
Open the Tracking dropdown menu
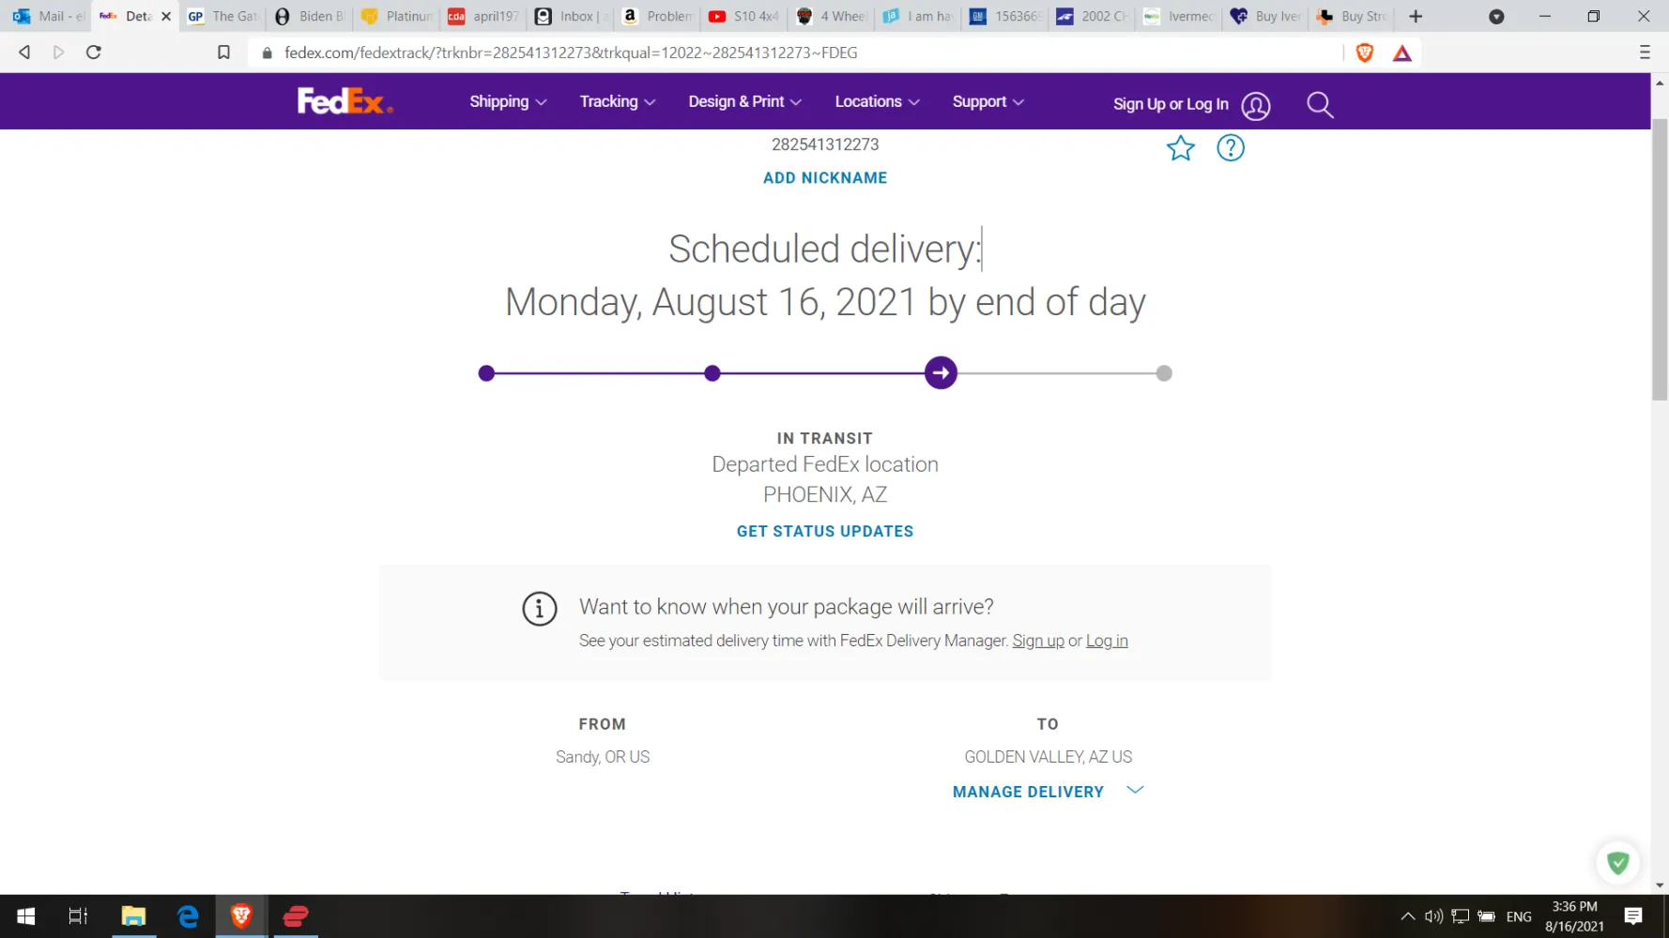click(617, 101)
